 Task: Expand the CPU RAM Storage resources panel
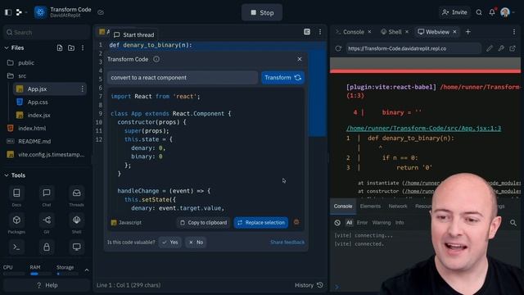87,270
